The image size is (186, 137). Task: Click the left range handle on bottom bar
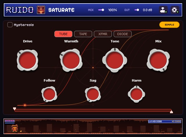pos(15,109)
